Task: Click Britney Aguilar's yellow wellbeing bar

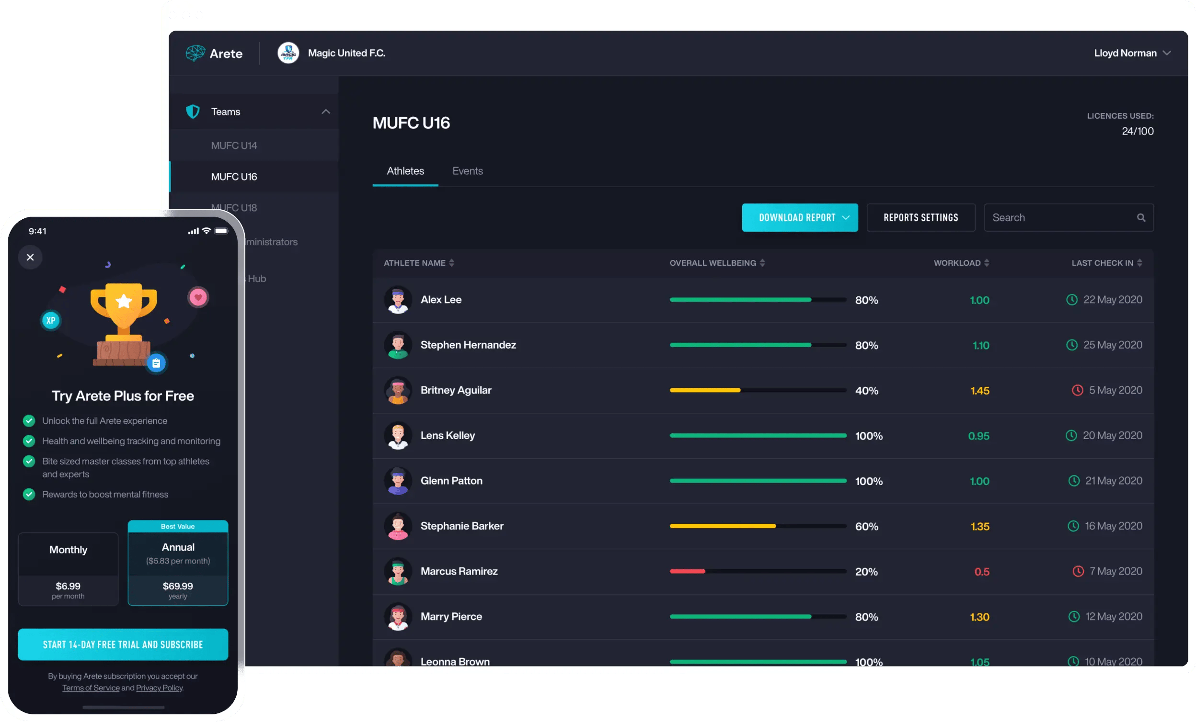Action: point(705,390)
